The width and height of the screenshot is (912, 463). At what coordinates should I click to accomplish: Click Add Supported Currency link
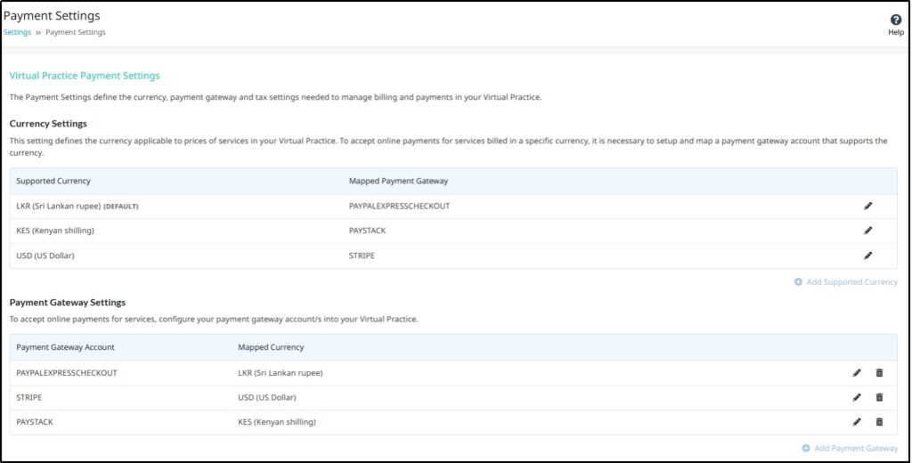846,282
